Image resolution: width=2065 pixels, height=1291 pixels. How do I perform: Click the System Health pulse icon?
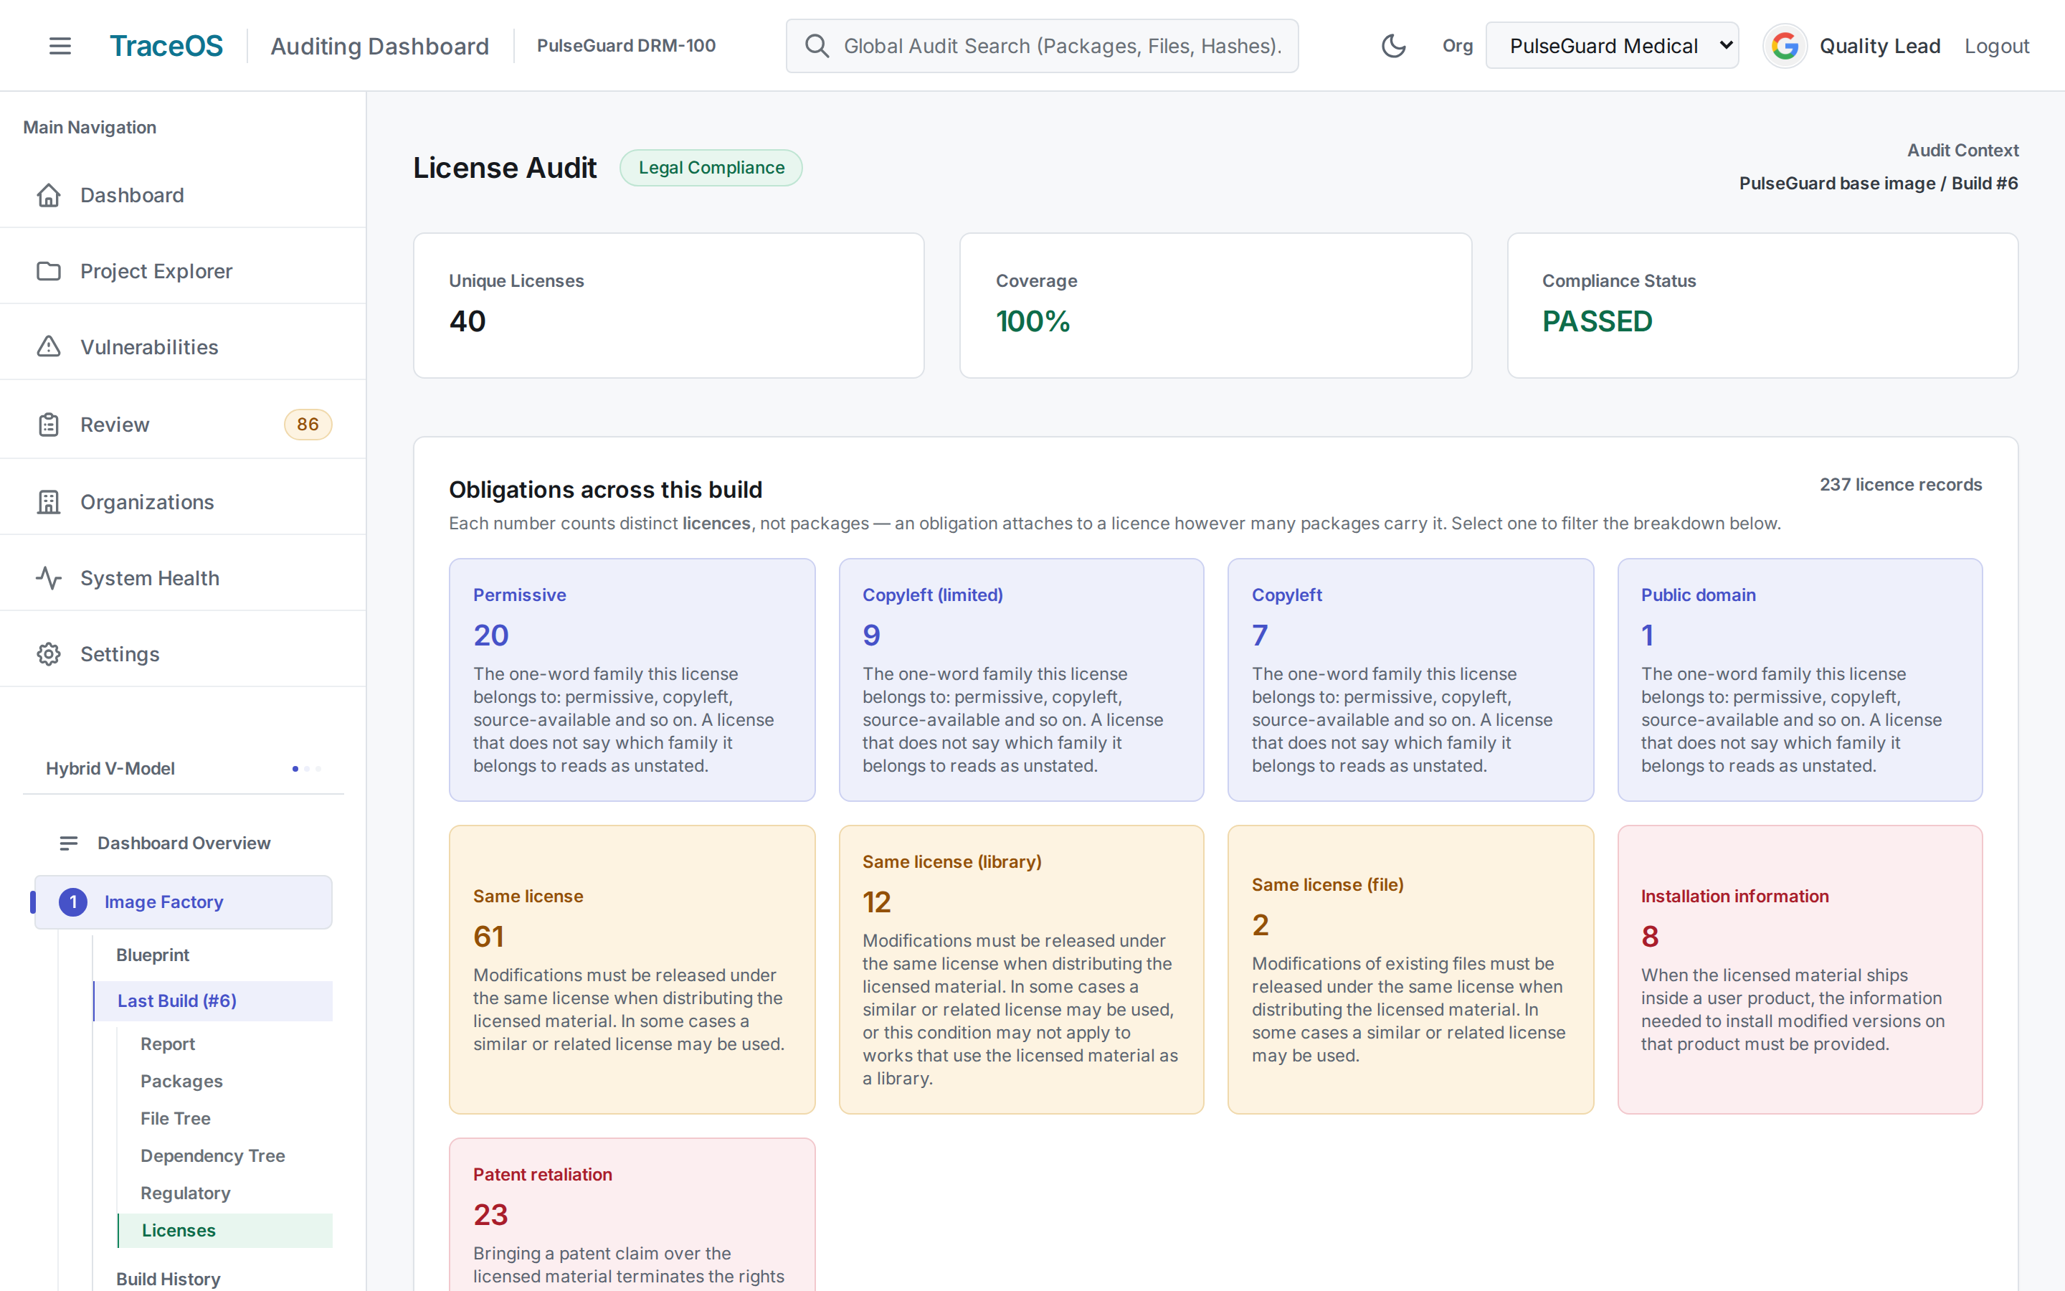coord(49,578)
